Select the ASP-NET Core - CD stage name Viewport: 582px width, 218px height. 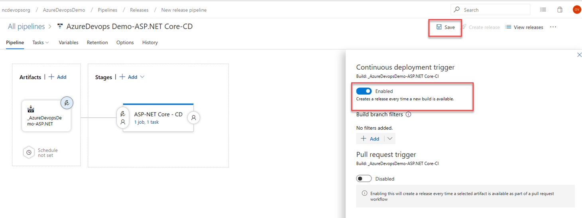click(158, 114)
